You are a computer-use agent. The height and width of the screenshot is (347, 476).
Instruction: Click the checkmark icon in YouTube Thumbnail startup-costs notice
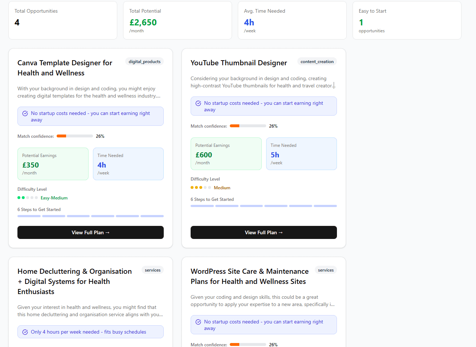[198, 103]
